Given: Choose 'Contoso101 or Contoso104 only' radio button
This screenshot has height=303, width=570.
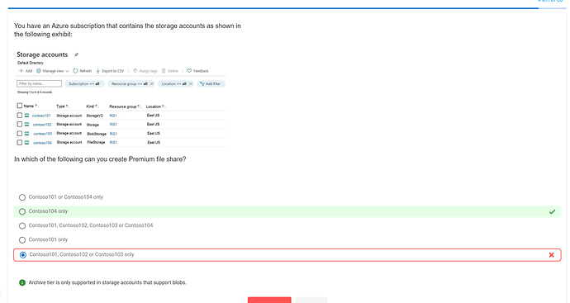Looking at the screenshot, I should coord(22,197).
